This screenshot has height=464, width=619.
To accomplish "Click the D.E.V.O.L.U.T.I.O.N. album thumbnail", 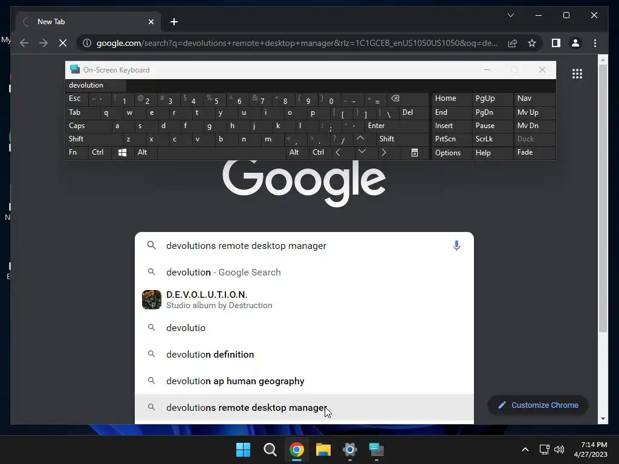I will point(152,300).
